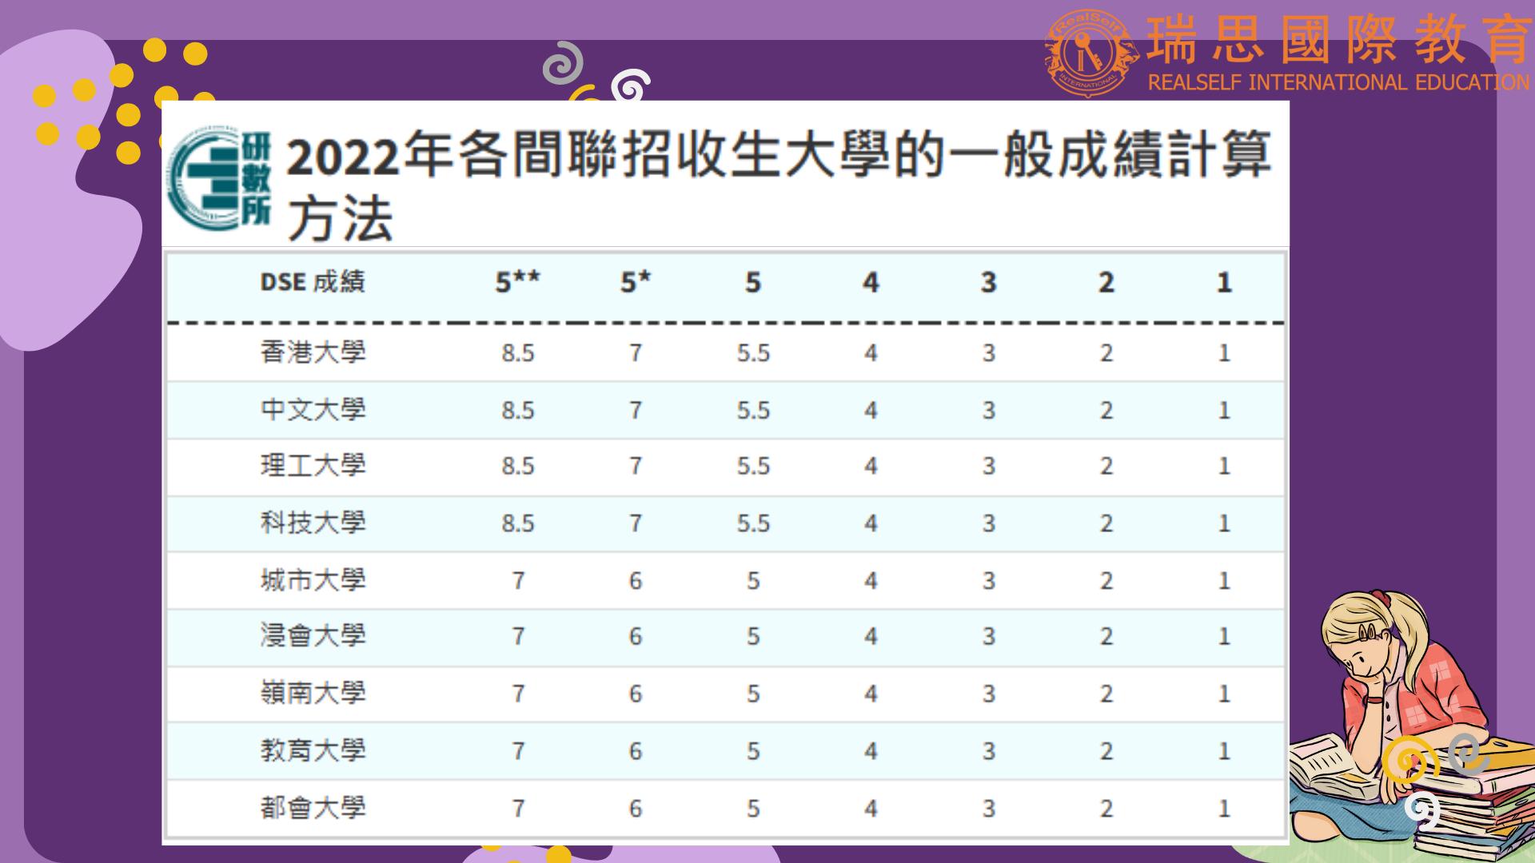Click the 5** value 7 for 嶺南大學
Viewport: 1535px width, 863px height.
tap(518, 694)
